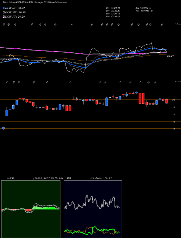Open the green MACD histogram chart panel
Viewport: 181px width, 238px height.
tap(31, 209)
